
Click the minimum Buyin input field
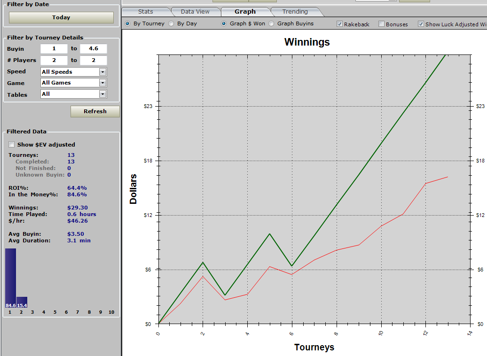[54, 49]
